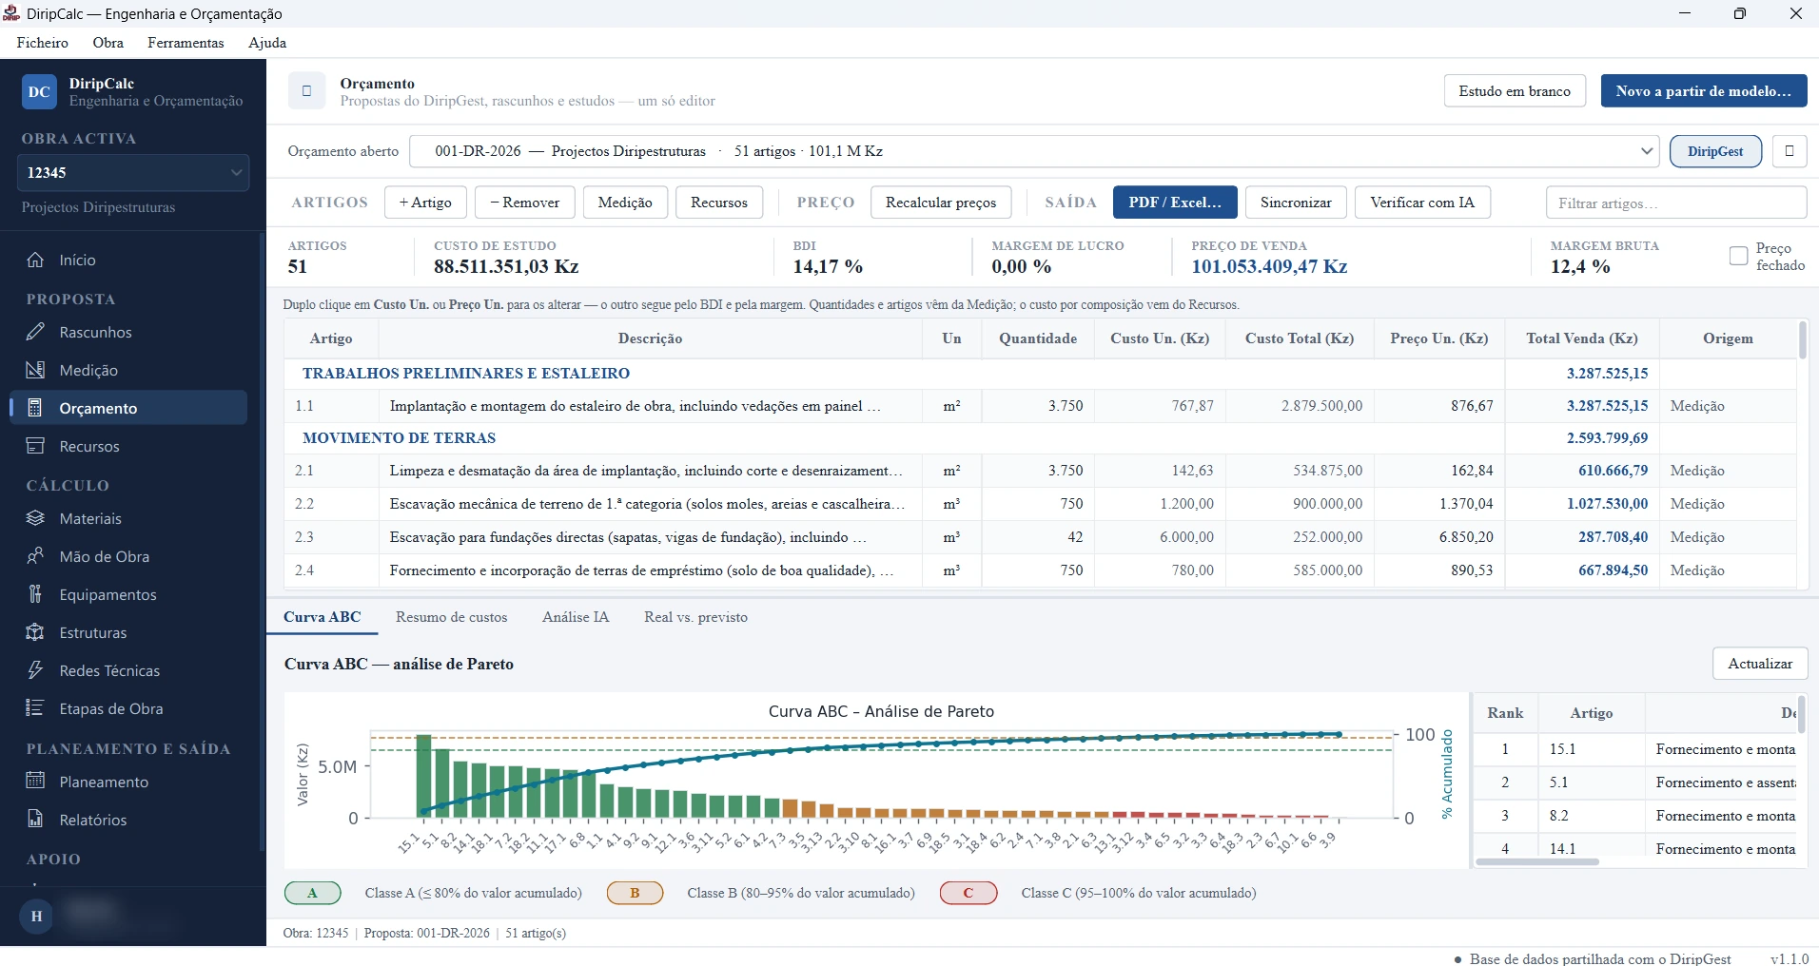Click the Mão de Obra icon

[35, 556]
